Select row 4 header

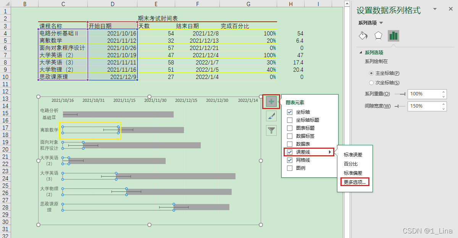pos(5,33)
